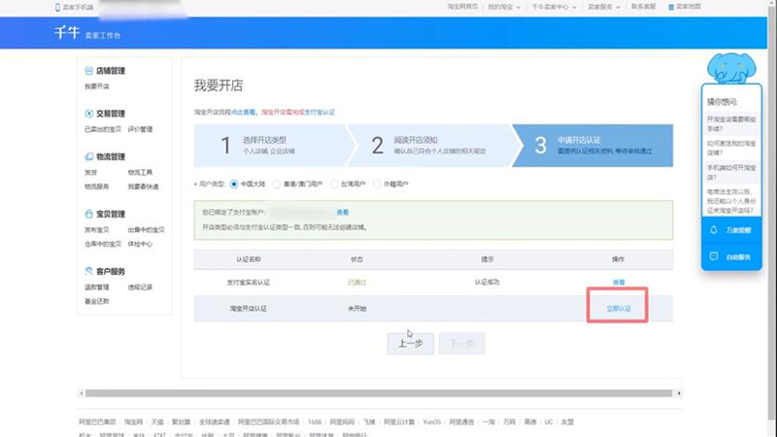Open 退款管理 in the sidebar
Image resolution: width=777 pixels, height=437 pixels.
(96, 287)
